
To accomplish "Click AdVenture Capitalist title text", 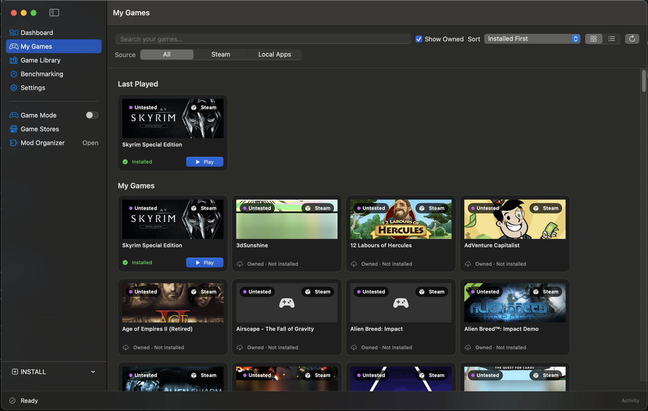I will pos(492,245).
